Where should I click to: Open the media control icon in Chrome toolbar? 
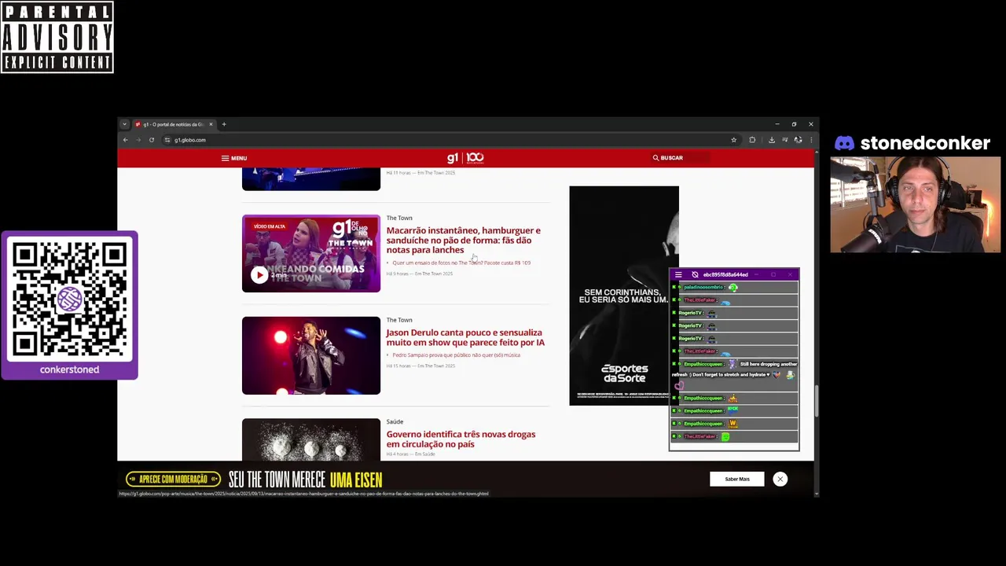(784, 140)
